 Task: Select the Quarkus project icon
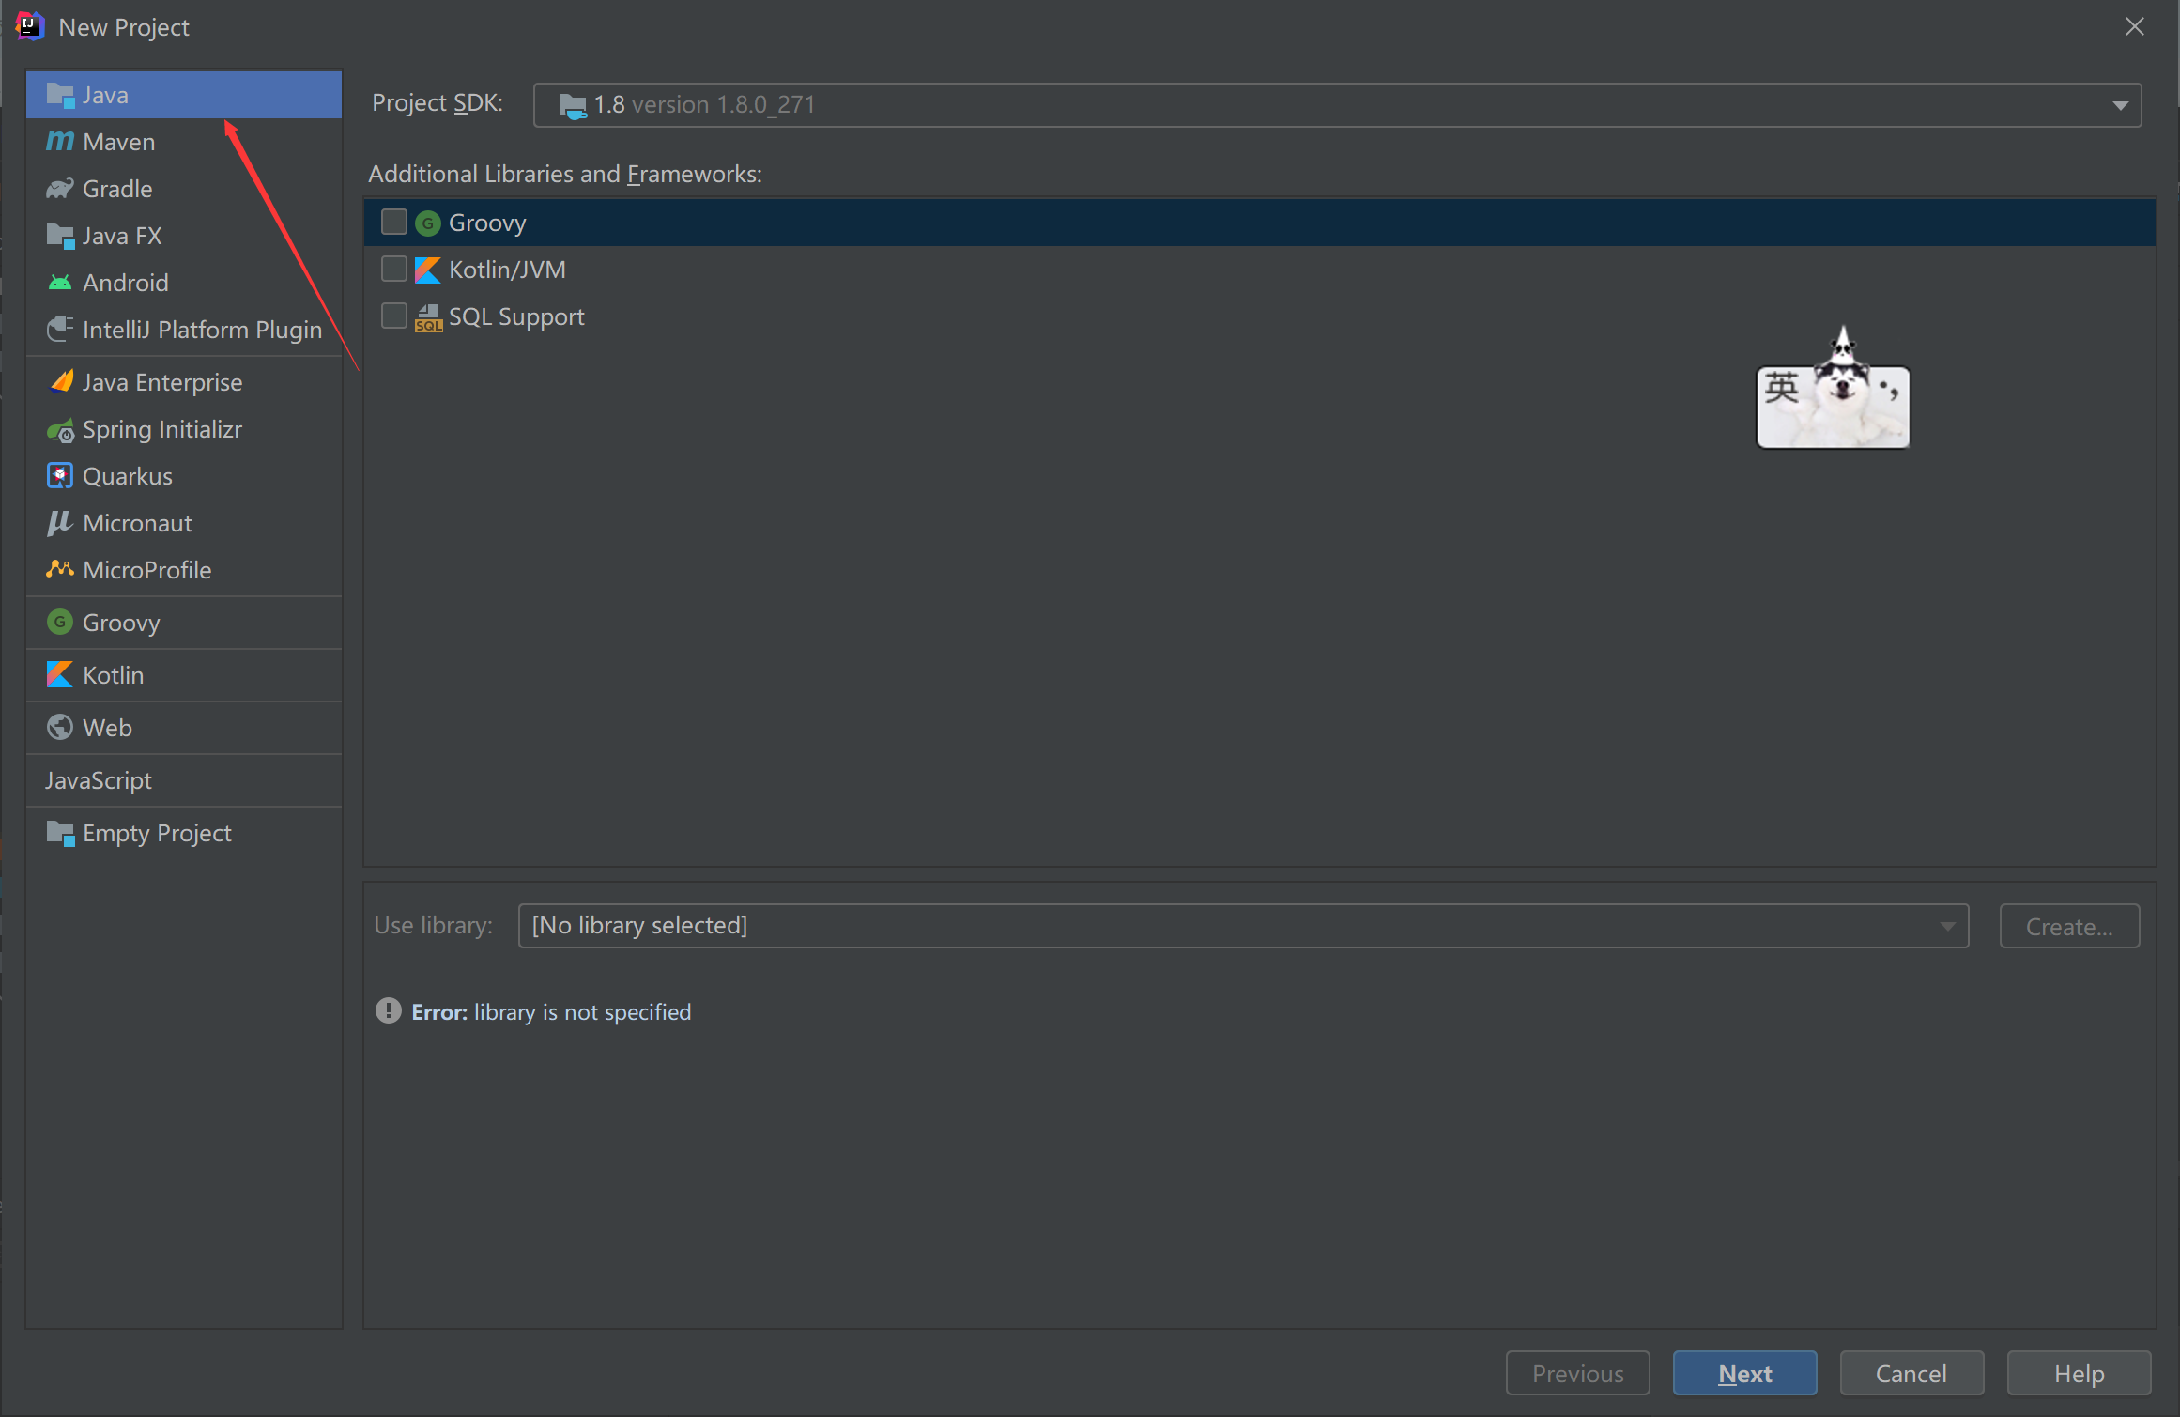click(x=60, y=476)
